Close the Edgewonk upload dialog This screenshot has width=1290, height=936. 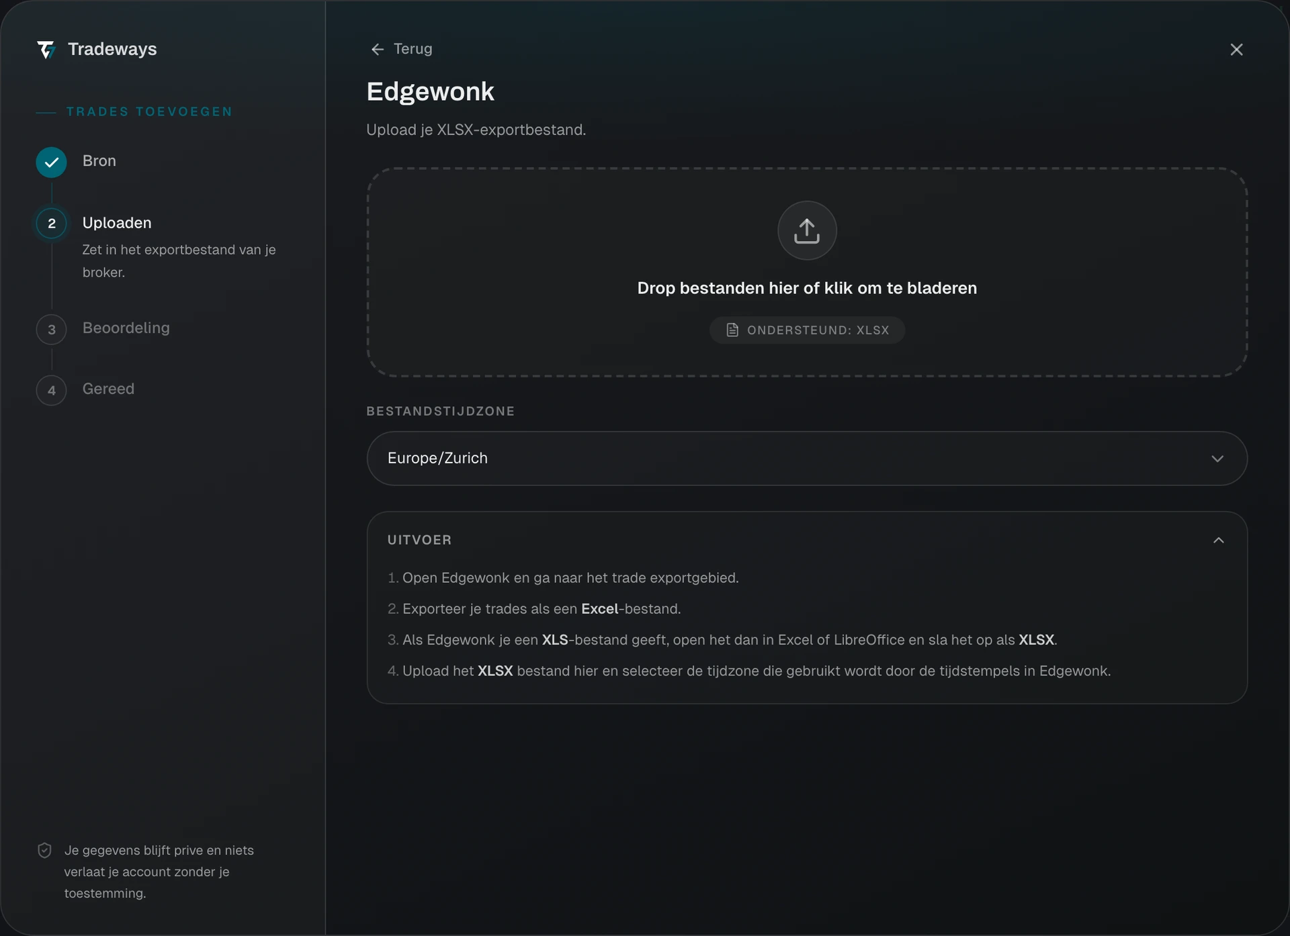click(x=1236, y=50)
